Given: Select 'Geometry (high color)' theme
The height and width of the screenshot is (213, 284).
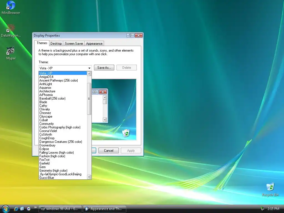Looking at the screenshot, I should click(x=63, y=171).
